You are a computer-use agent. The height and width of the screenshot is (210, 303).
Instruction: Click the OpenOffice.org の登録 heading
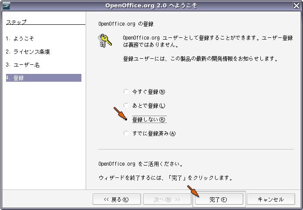click(x=126, y=24)
